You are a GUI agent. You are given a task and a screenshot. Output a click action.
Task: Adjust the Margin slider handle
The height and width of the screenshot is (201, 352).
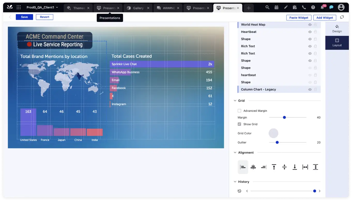(x=284, y=117)
